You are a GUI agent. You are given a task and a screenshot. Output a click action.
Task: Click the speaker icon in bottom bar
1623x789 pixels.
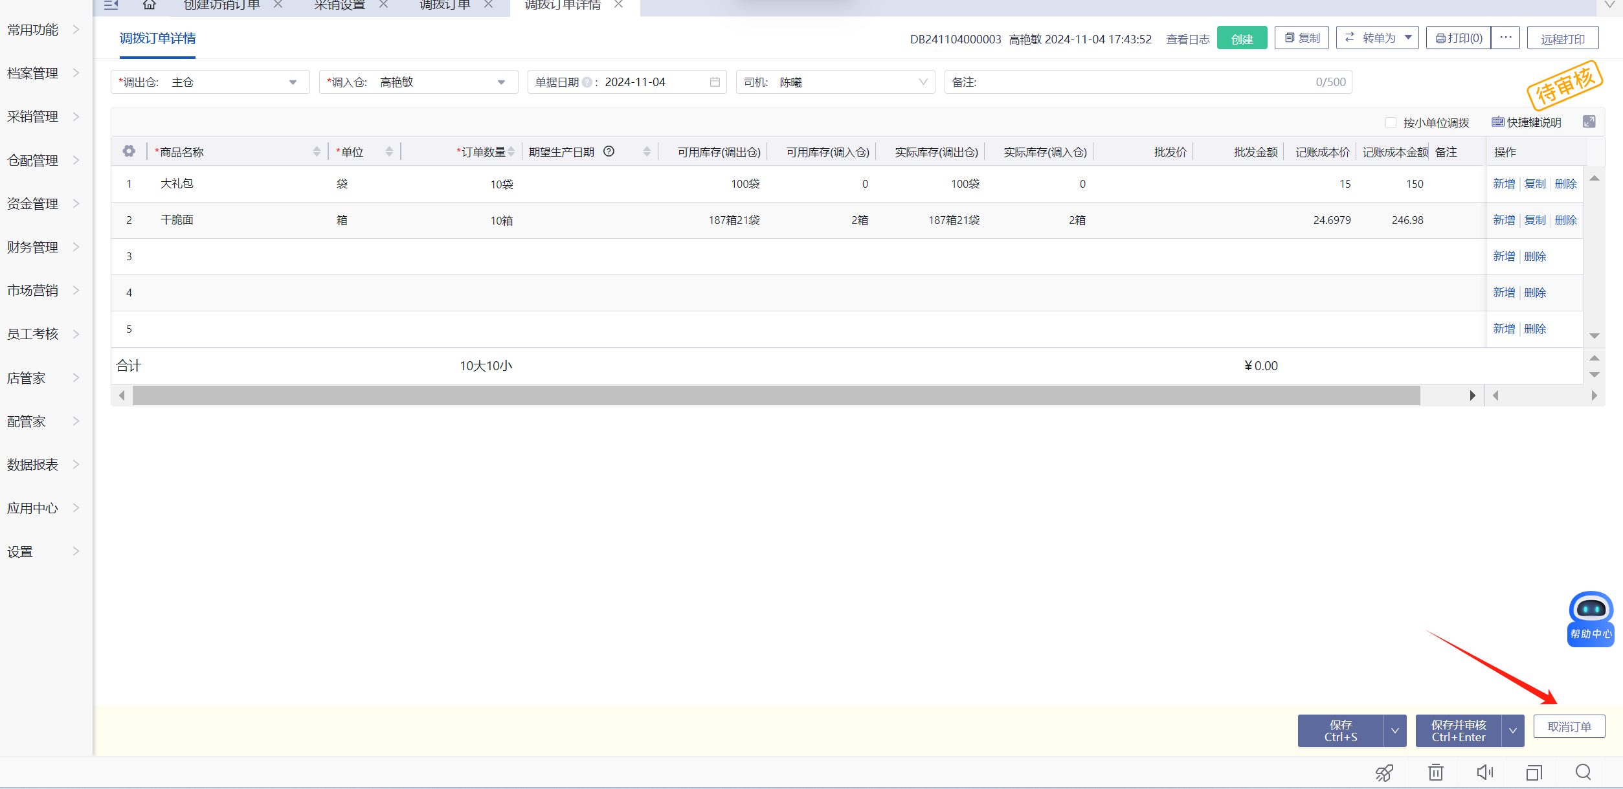1485,772
